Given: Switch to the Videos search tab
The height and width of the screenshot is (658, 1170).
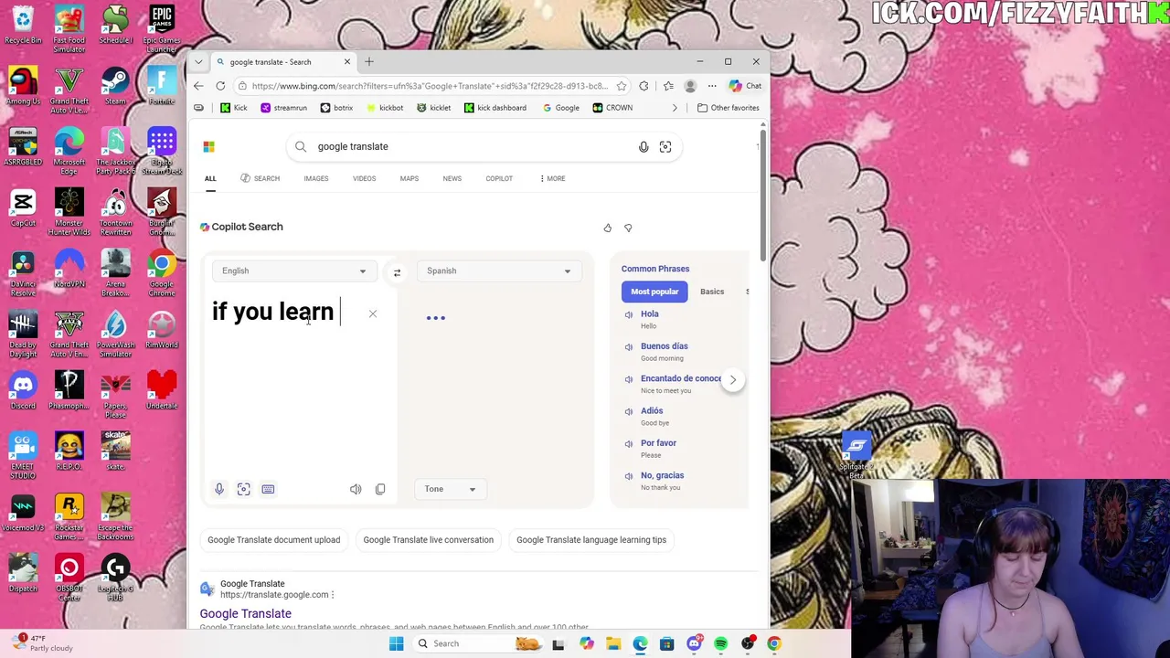Looking at the screenshot, I should 364,178.
